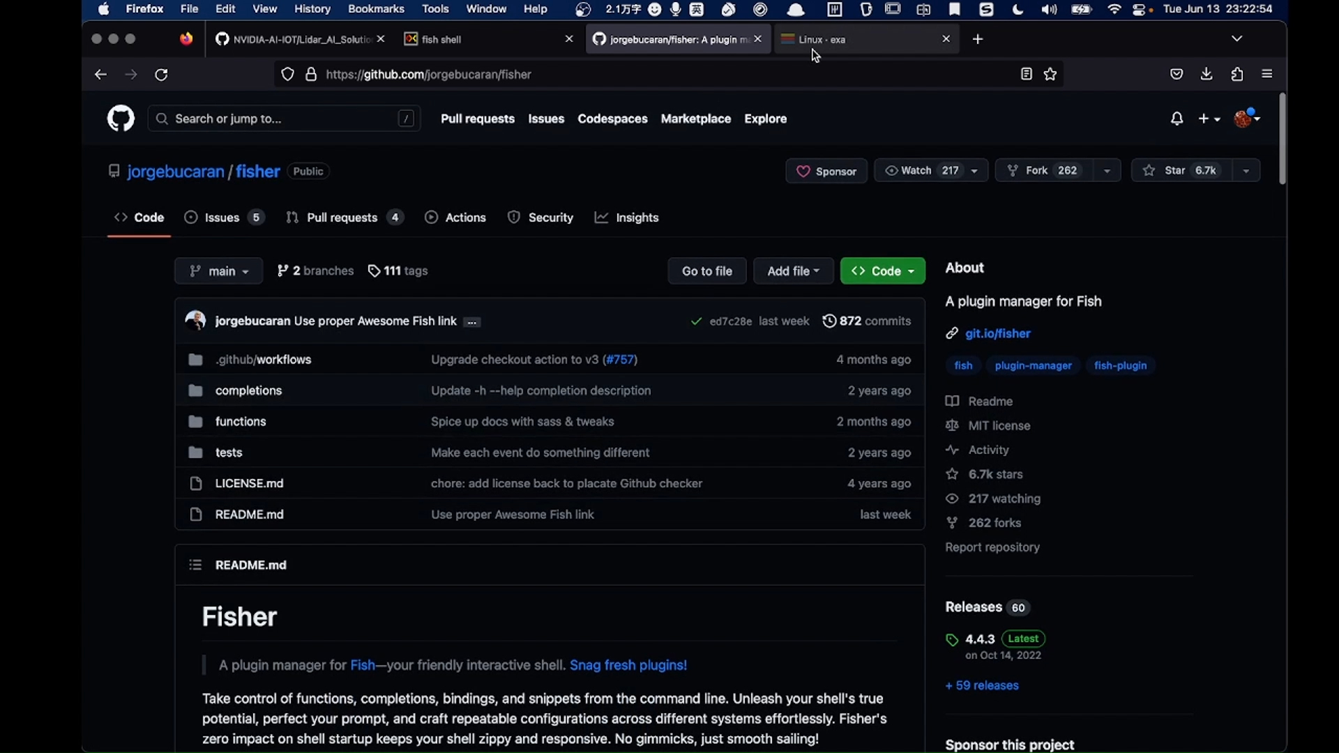Open the Apple menu

104,9
